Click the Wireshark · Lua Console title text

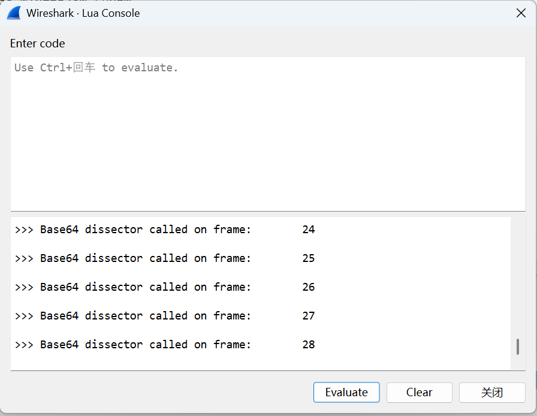point(83,13)
